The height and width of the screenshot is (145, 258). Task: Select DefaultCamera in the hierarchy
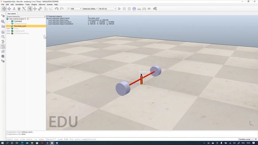tap(20, 24)
